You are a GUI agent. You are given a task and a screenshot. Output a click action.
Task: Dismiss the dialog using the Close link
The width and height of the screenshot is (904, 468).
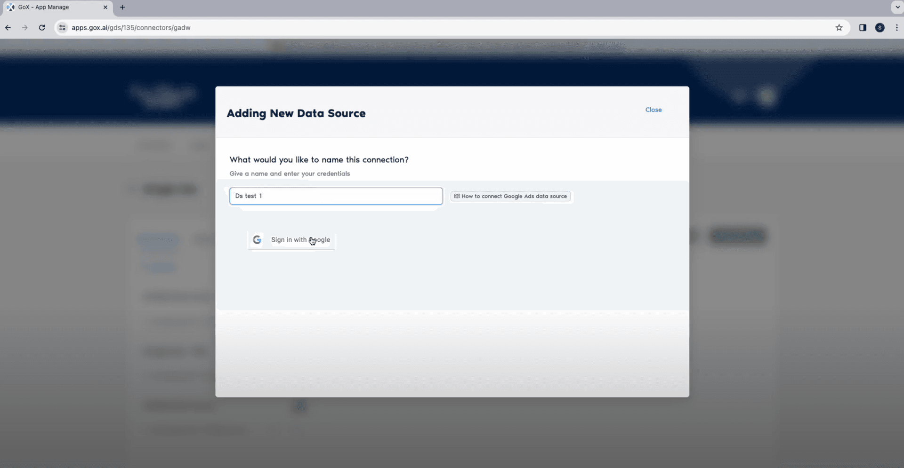coord(653,110)
